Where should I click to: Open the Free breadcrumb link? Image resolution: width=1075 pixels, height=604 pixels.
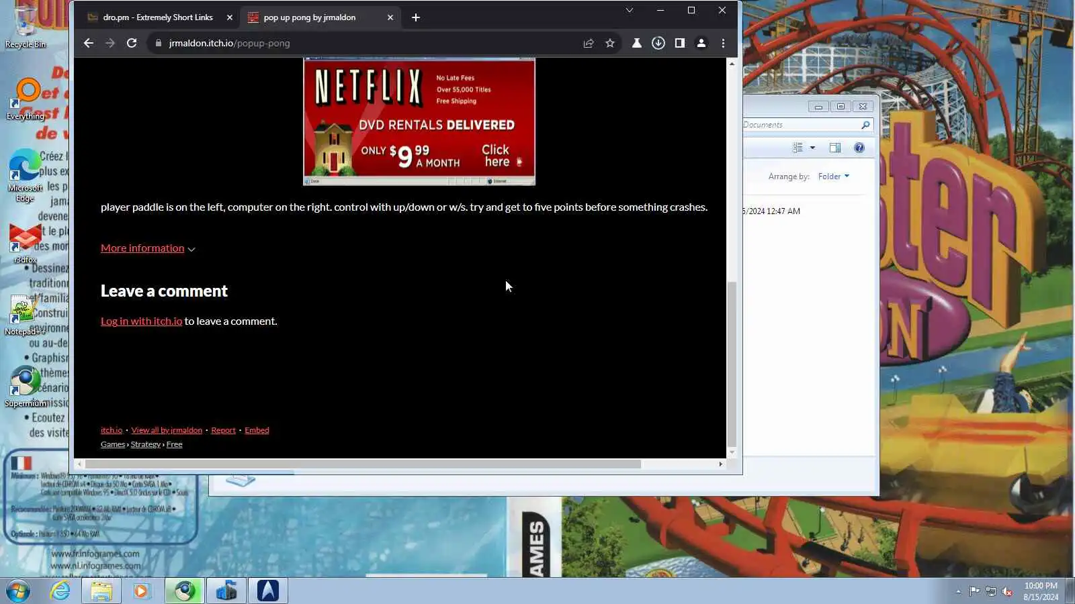click(x=175, y=444)
